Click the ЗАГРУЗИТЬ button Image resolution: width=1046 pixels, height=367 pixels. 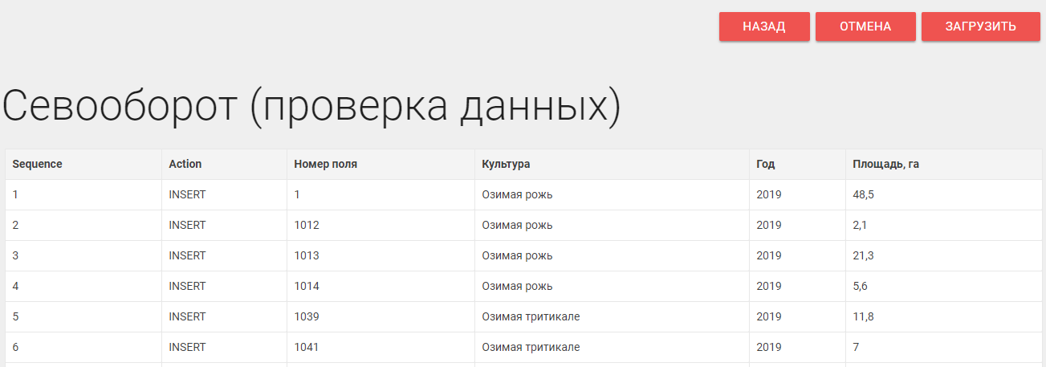pos(980,27)
